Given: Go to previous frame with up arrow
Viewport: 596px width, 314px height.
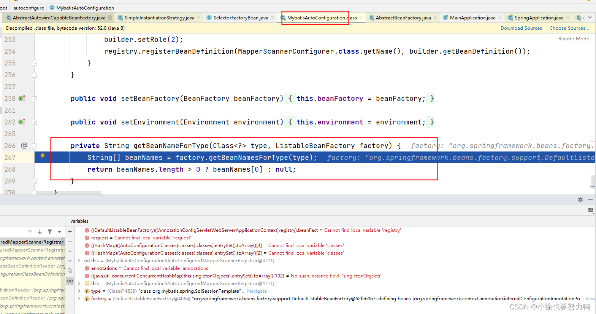Looking at the screenshot, I should [x=30, y=232].
